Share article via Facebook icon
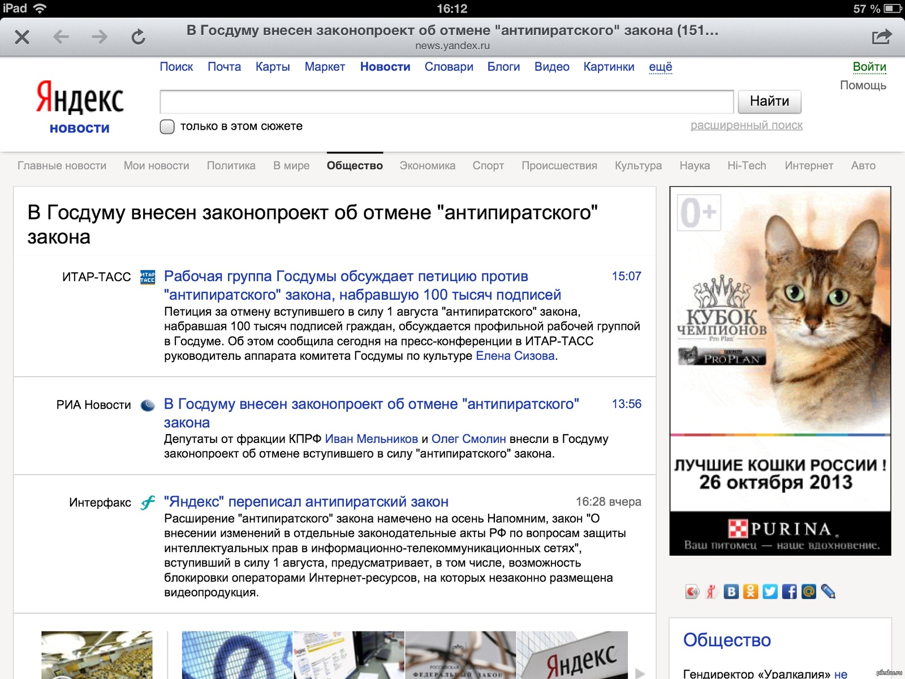The width and height of the screenshot is (905, 679). [789, 592]
